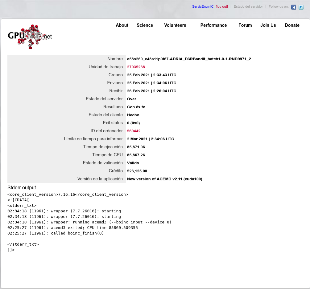Open the Performance menu
The image size is (310, 289).
213,25
